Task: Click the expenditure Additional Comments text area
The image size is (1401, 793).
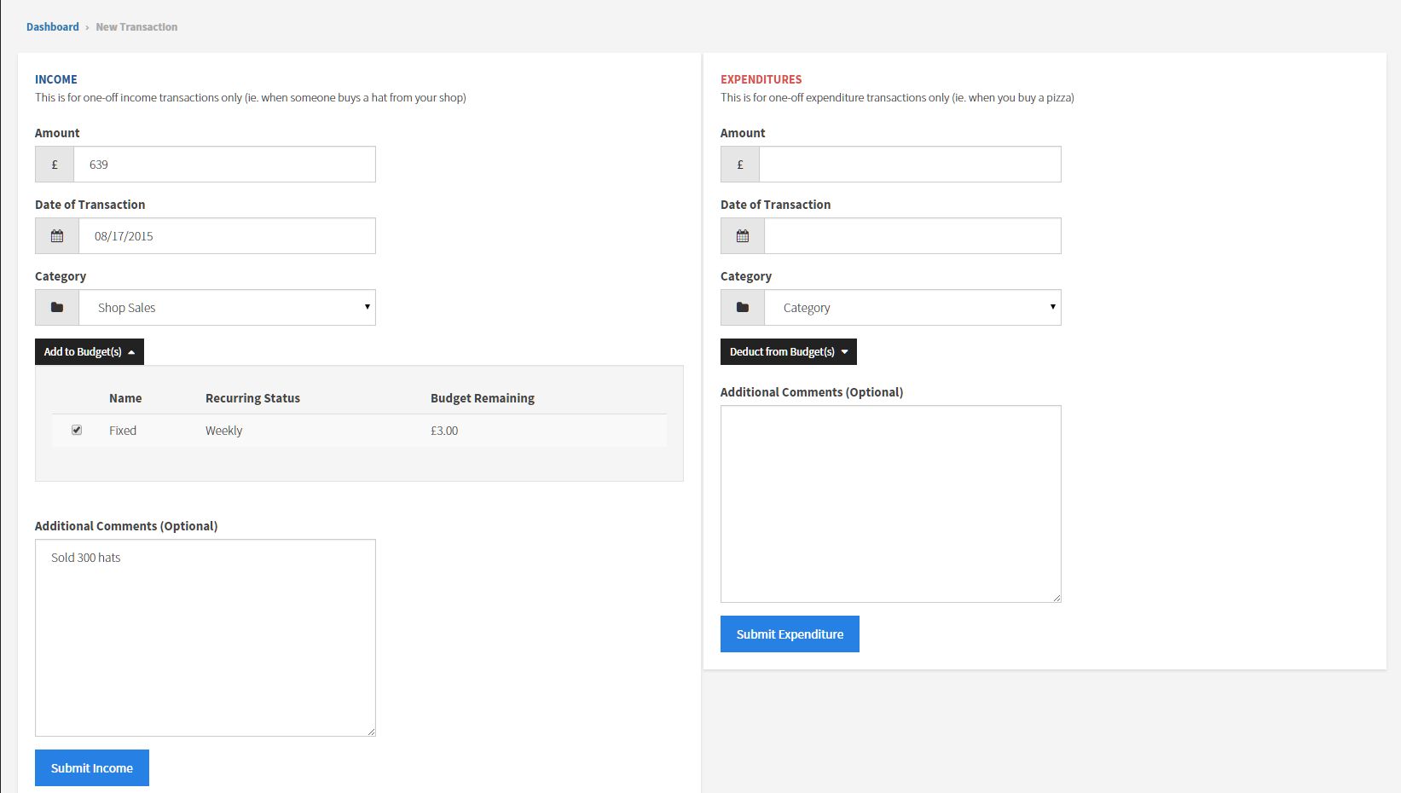Action: tap(891, 504)
